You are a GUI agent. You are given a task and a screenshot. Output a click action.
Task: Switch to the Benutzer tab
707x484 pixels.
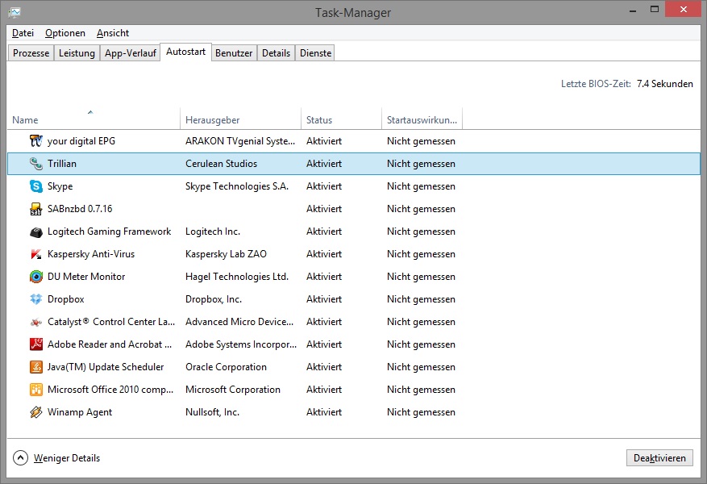click(x=234, y=53)
